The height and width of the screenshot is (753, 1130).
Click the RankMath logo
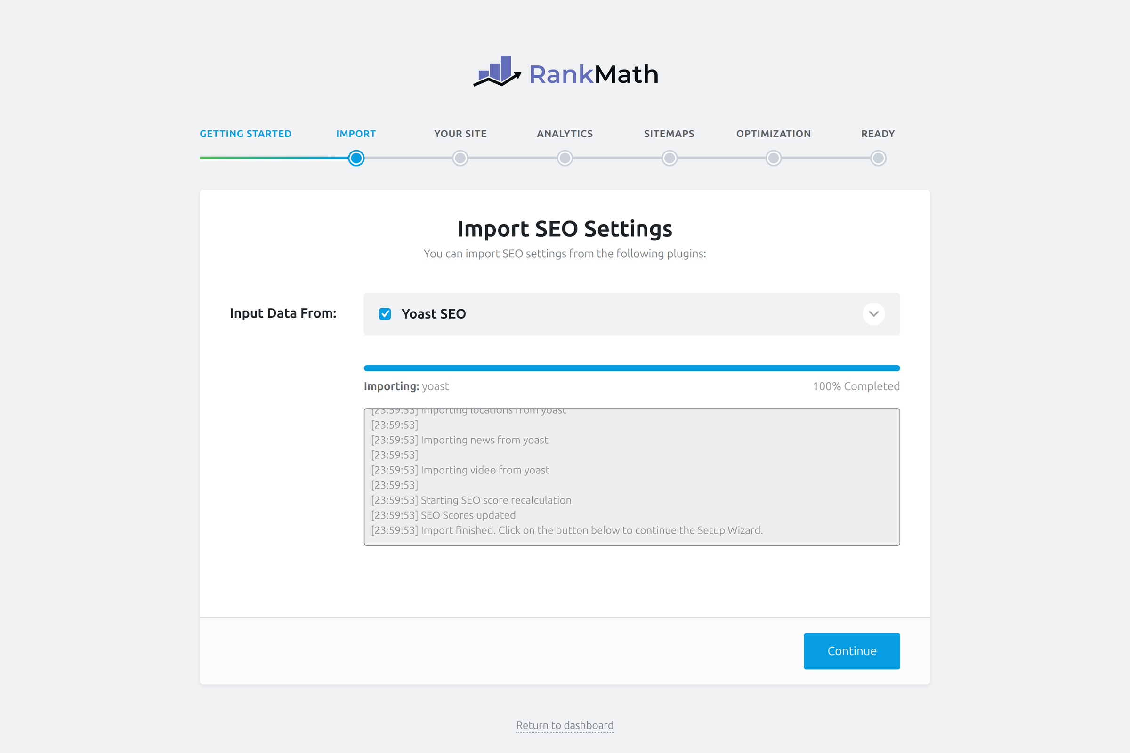[x=565, y=72]
